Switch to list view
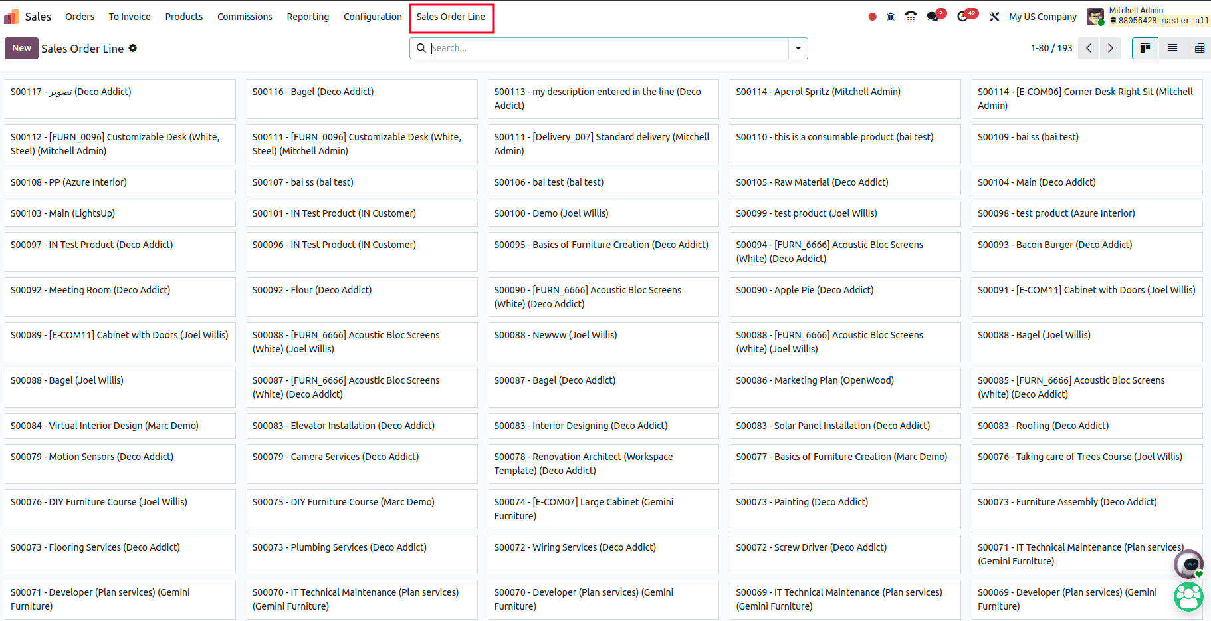The image size is (1211, 621). tap(1172, 48)
